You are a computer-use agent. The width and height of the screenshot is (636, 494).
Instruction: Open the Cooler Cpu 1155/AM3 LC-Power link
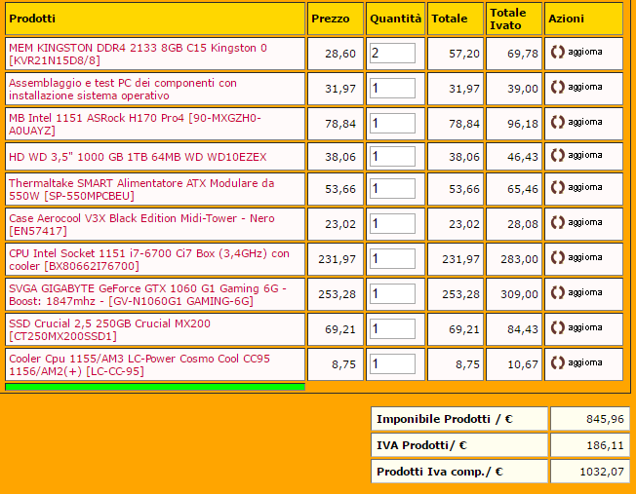tap(139, 364)
